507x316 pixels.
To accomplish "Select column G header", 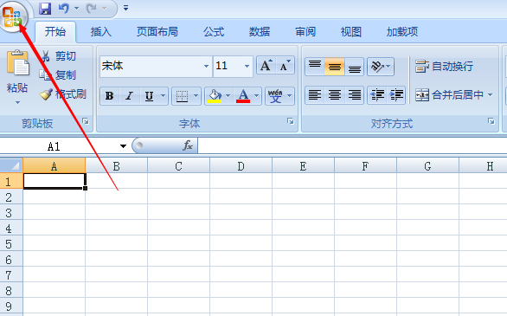I will pos(427,166).
